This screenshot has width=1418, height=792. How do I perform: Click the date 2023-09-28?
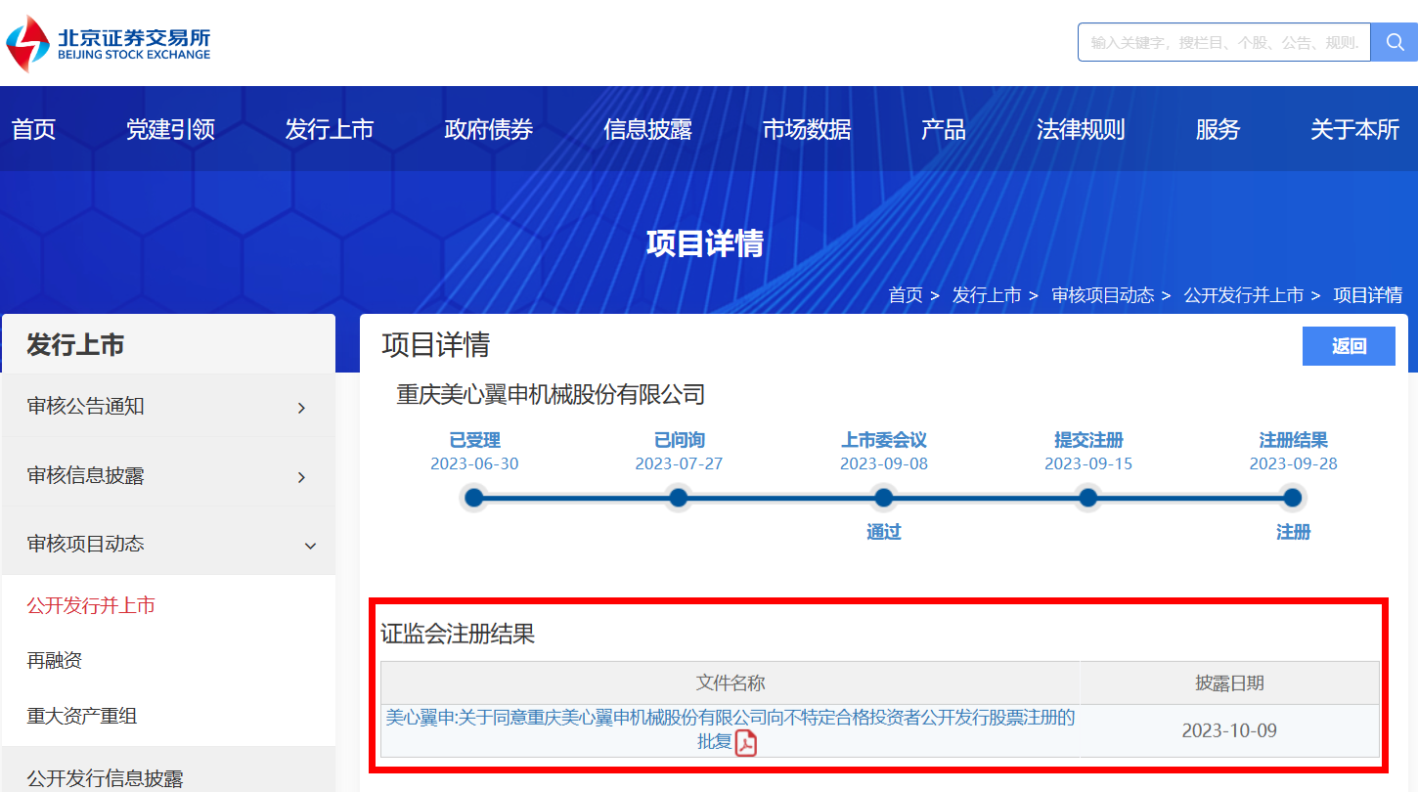1293,463
